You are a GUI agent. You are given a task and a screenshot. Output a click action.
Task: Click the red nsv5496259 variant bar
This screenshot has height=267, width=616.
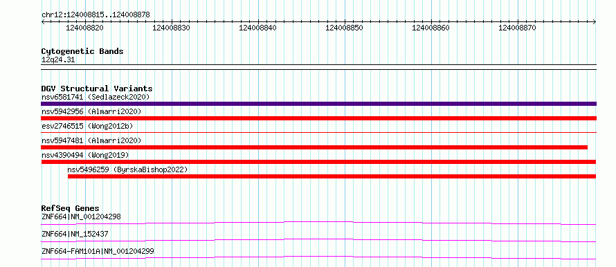(x=332, y=176)
